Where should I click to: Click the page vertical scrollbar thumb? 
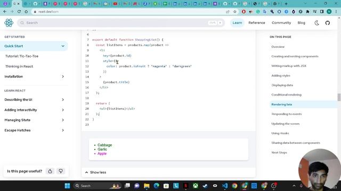[x=339, y=97]
